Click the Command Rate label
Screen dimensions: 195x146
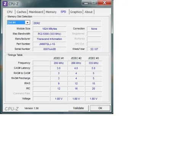click(22, 94)
